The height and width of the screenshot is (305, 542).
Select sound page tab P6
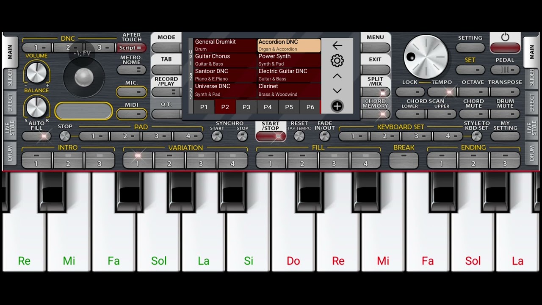pyautogui.click(x=310, y=107)
